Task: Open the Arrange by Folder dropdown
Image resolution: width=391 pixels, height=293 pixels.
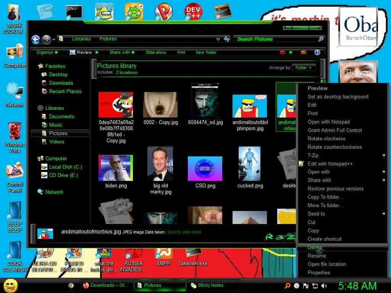Action: [304, 68]
